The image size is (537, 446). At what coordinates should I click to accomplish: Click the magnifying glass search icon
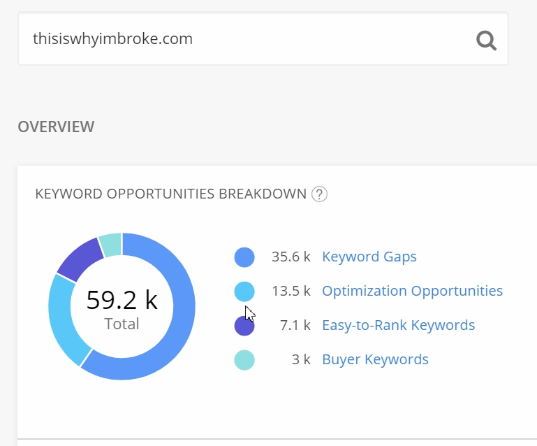click(486, 40)
